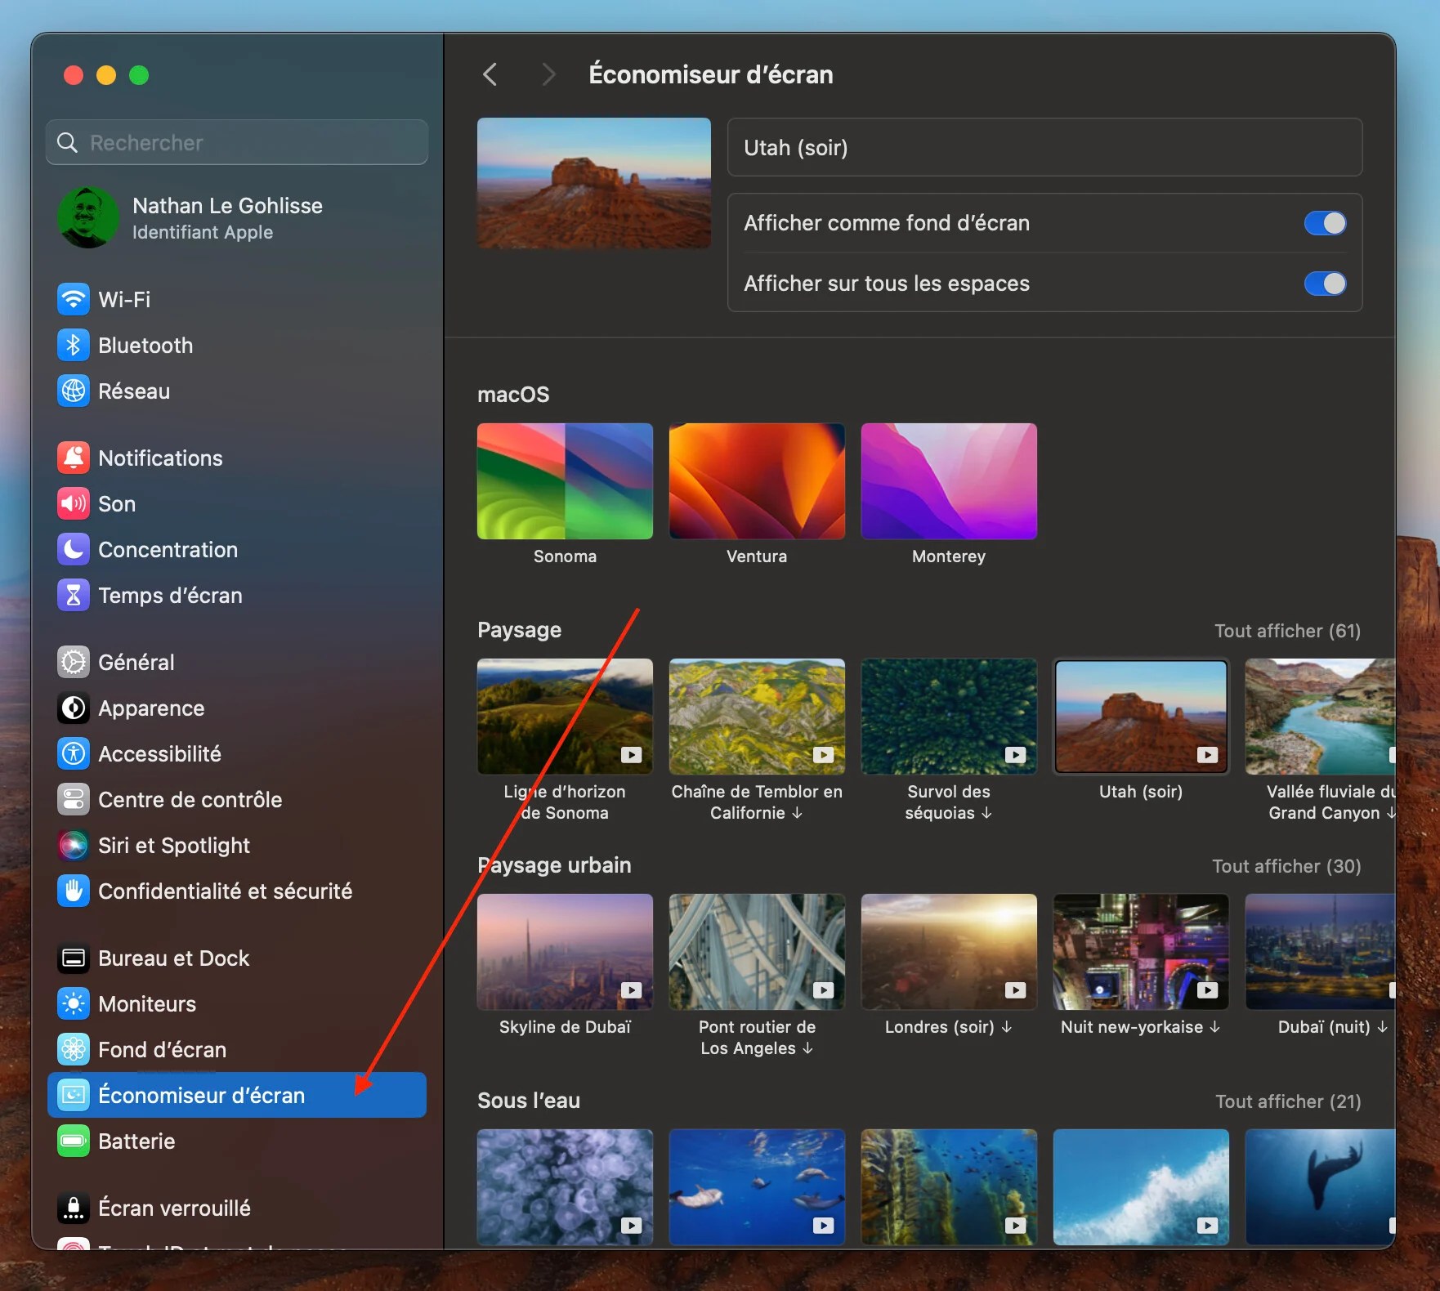Show all 61 Paysage screensavers
Viewport: 1440px width, 1291px height.
coord(1287,631)
